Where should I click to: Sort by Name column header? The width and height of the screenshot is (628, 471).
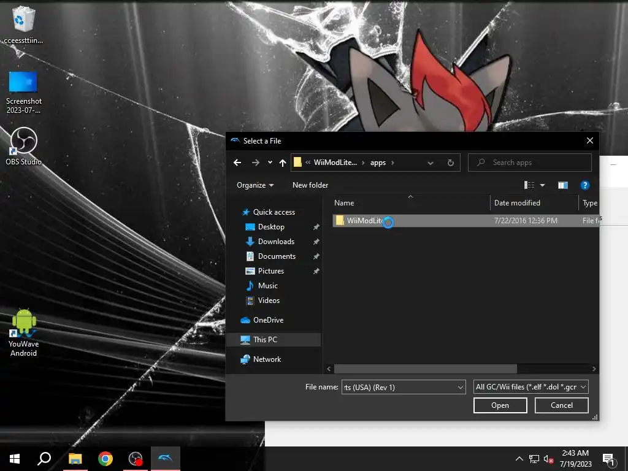click(x=410, y=202)
